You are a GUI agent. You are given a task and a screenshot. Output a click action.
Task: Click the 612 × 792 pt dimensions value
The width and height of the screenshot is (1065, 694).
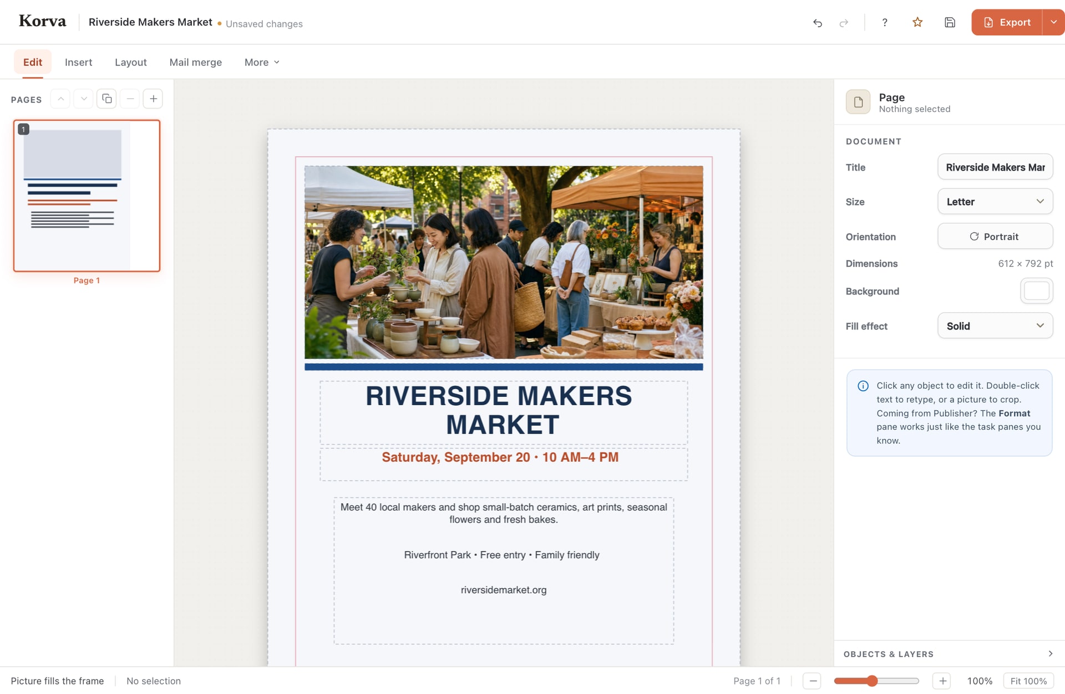tap(1025, 264)
